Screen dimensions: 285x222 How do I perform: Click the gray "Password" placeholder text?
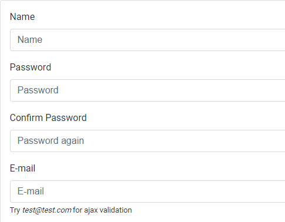click(38, 90)
